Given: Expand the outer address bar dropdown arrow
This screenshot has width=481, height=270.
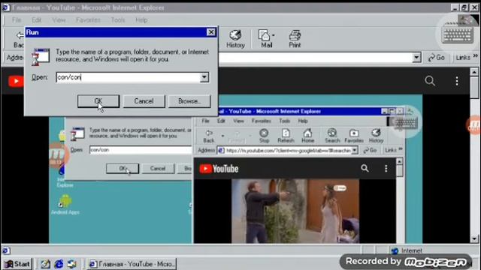Looking at the screenshot, I should 416,58.
